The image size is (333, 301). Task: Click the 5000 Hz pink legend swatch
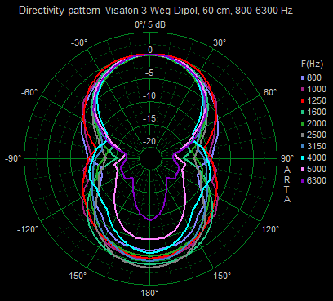tap(303, 170)
